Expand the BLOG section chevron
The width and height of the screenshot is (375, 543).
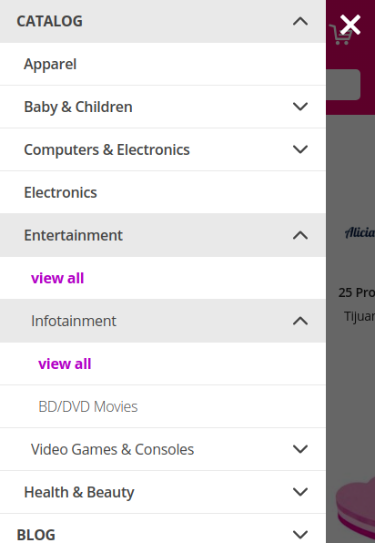300,535
